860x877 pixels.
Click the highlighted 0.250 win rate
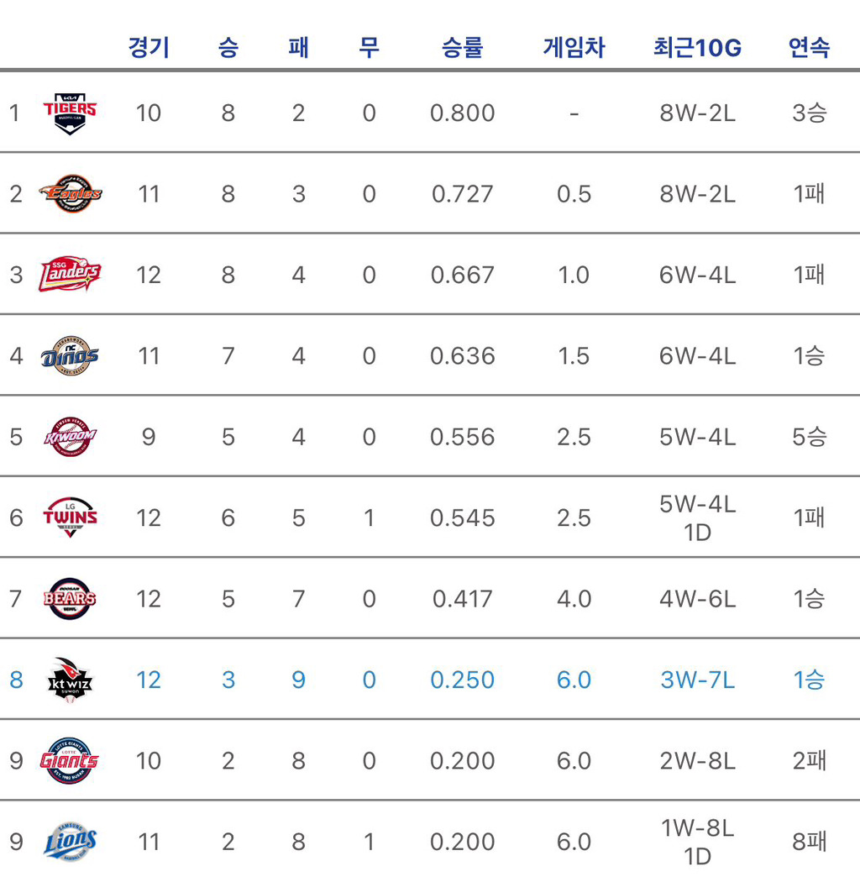463,680
